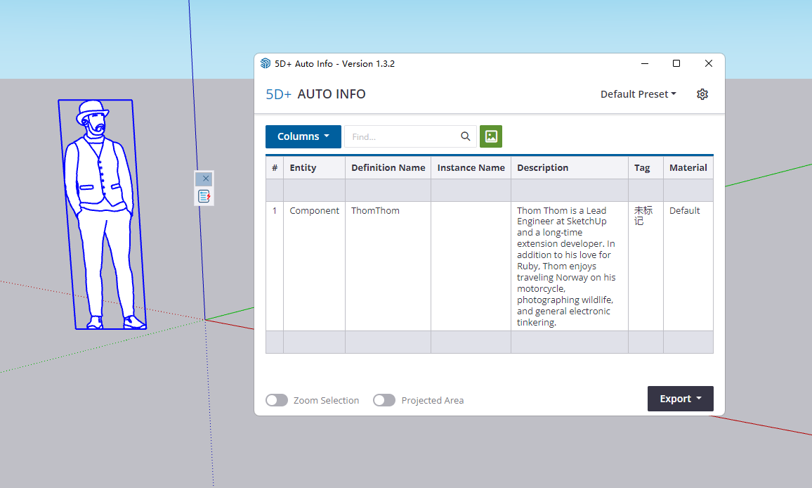Sort by the Entity column header

point(303,167)
